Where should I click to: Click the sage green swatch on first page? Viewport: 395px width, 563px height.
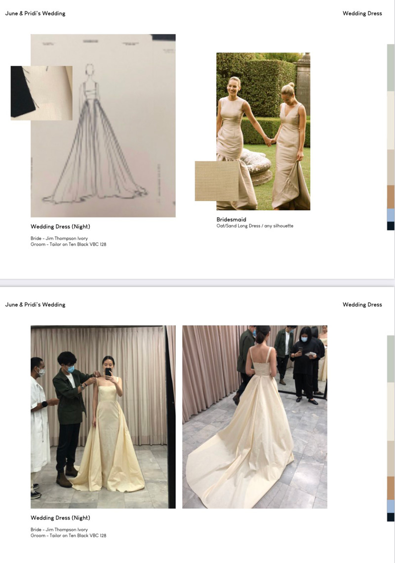point(391,68)
